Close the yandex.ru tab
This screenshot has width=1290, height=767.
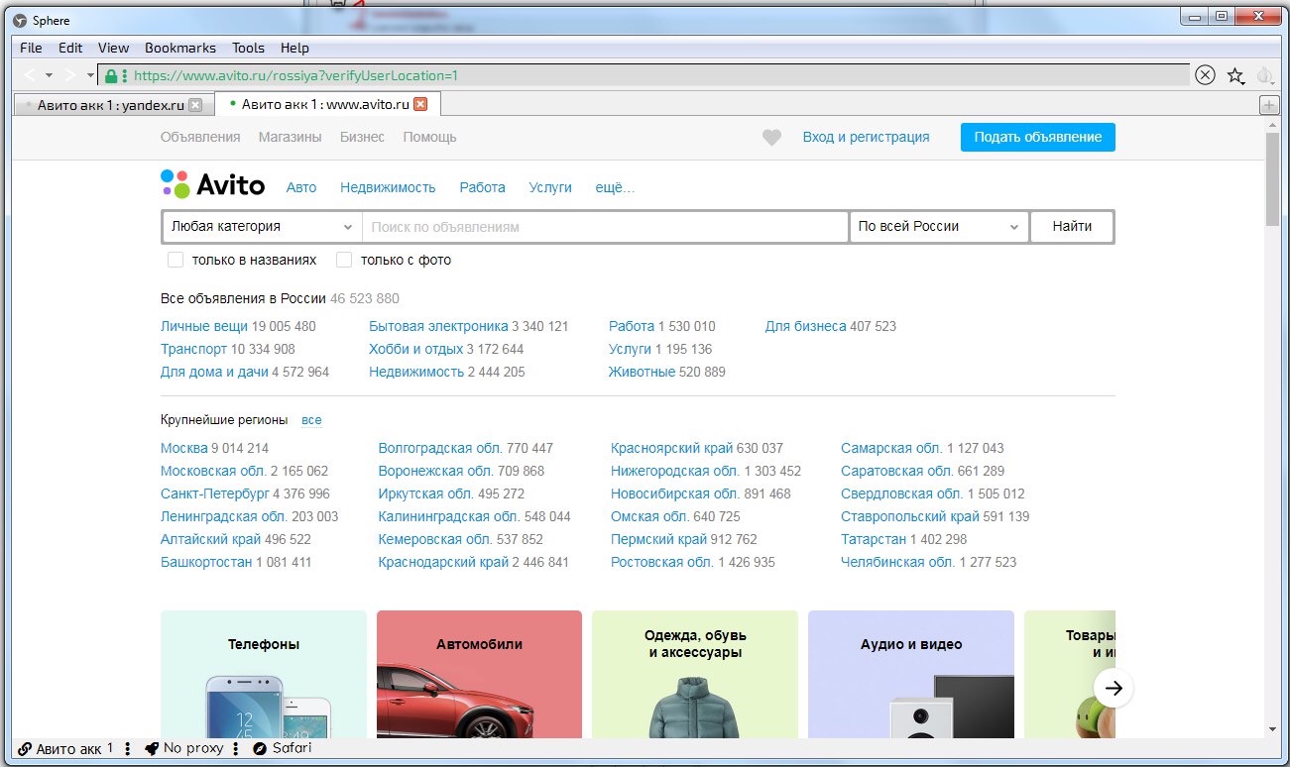(195, 105)
